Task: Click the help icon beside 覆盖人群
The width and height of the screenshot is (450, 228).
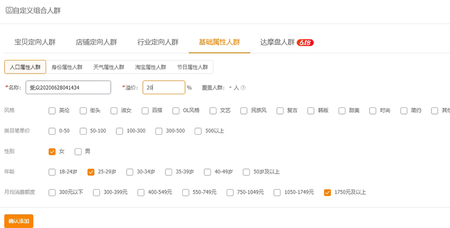Action: point(243,88)
